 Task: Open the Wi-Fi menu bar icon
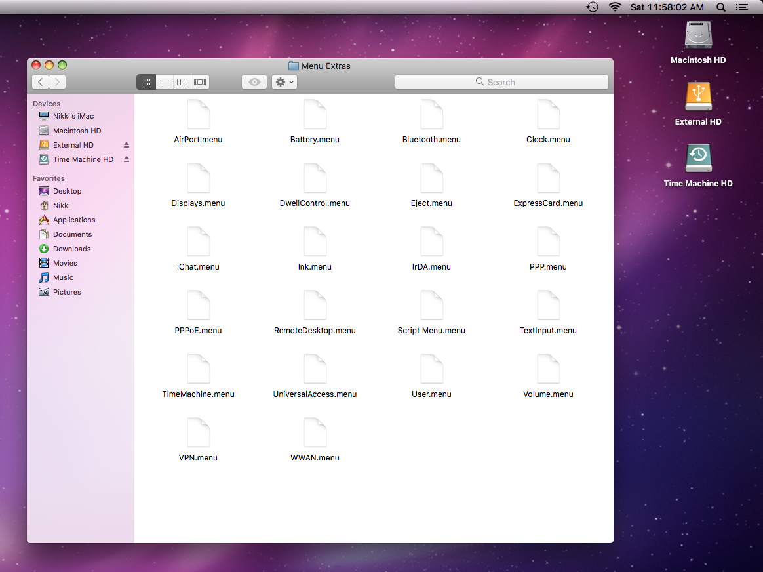click(x=615, y=7)
